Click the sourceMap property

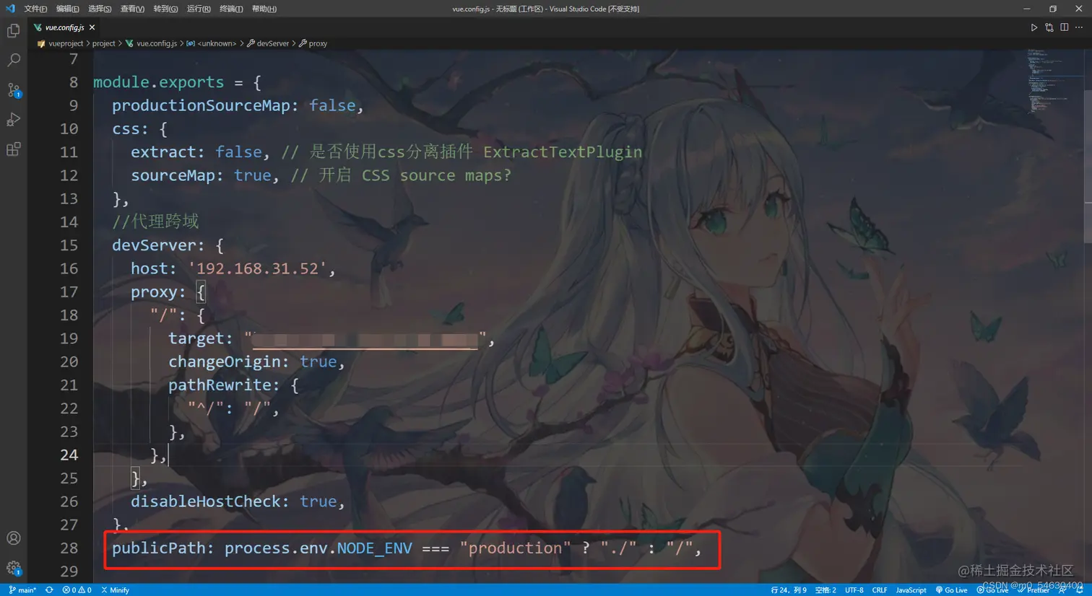[x=173, y=175]
